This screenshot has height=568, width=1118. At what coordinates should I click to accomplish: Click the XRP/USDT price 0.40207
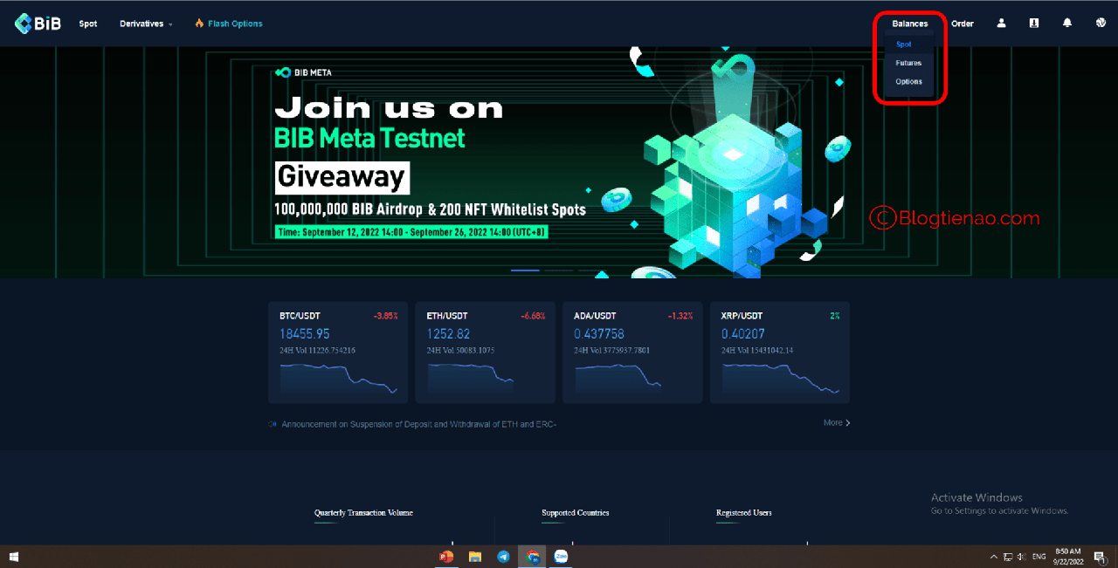pos(743,334)
